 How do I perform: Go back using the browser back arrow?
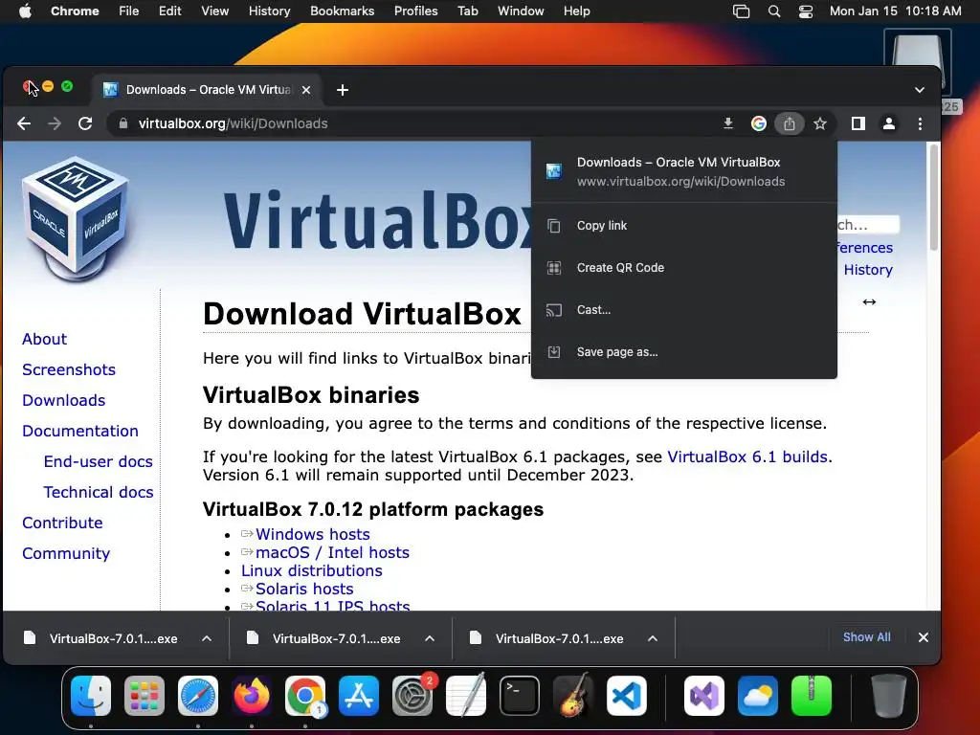coord(24,123)
